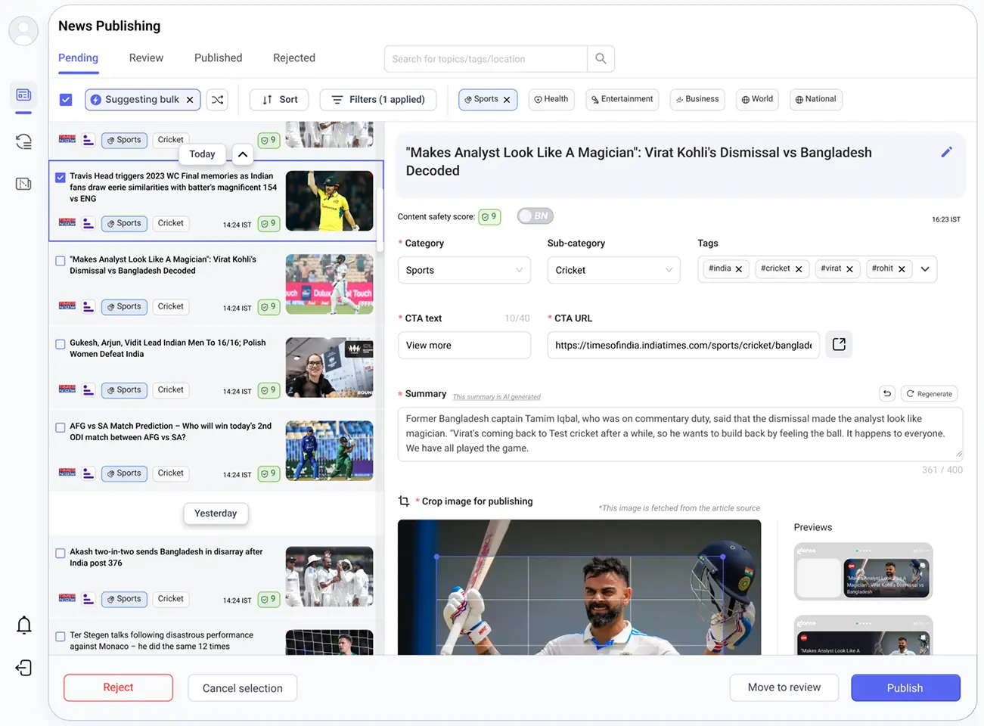
Task: Toggle the BN language switch
Action: 535,216
